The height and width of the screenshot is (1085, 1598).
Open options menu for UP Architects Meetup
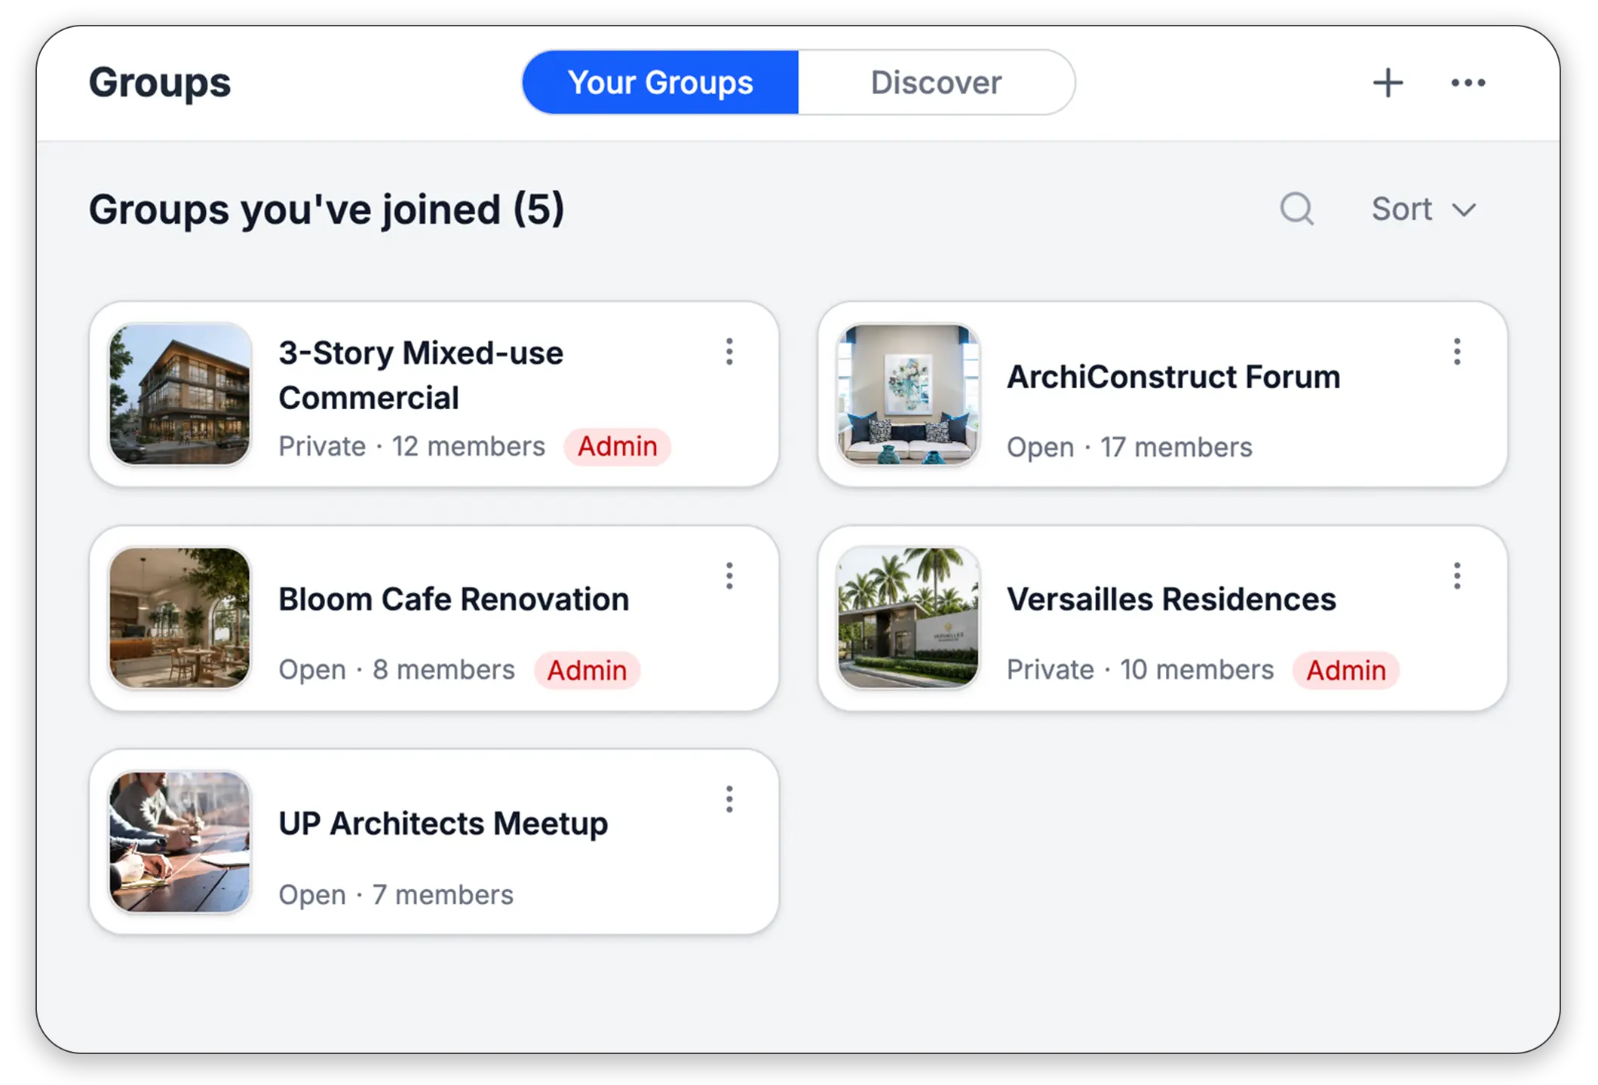(728, 799)
